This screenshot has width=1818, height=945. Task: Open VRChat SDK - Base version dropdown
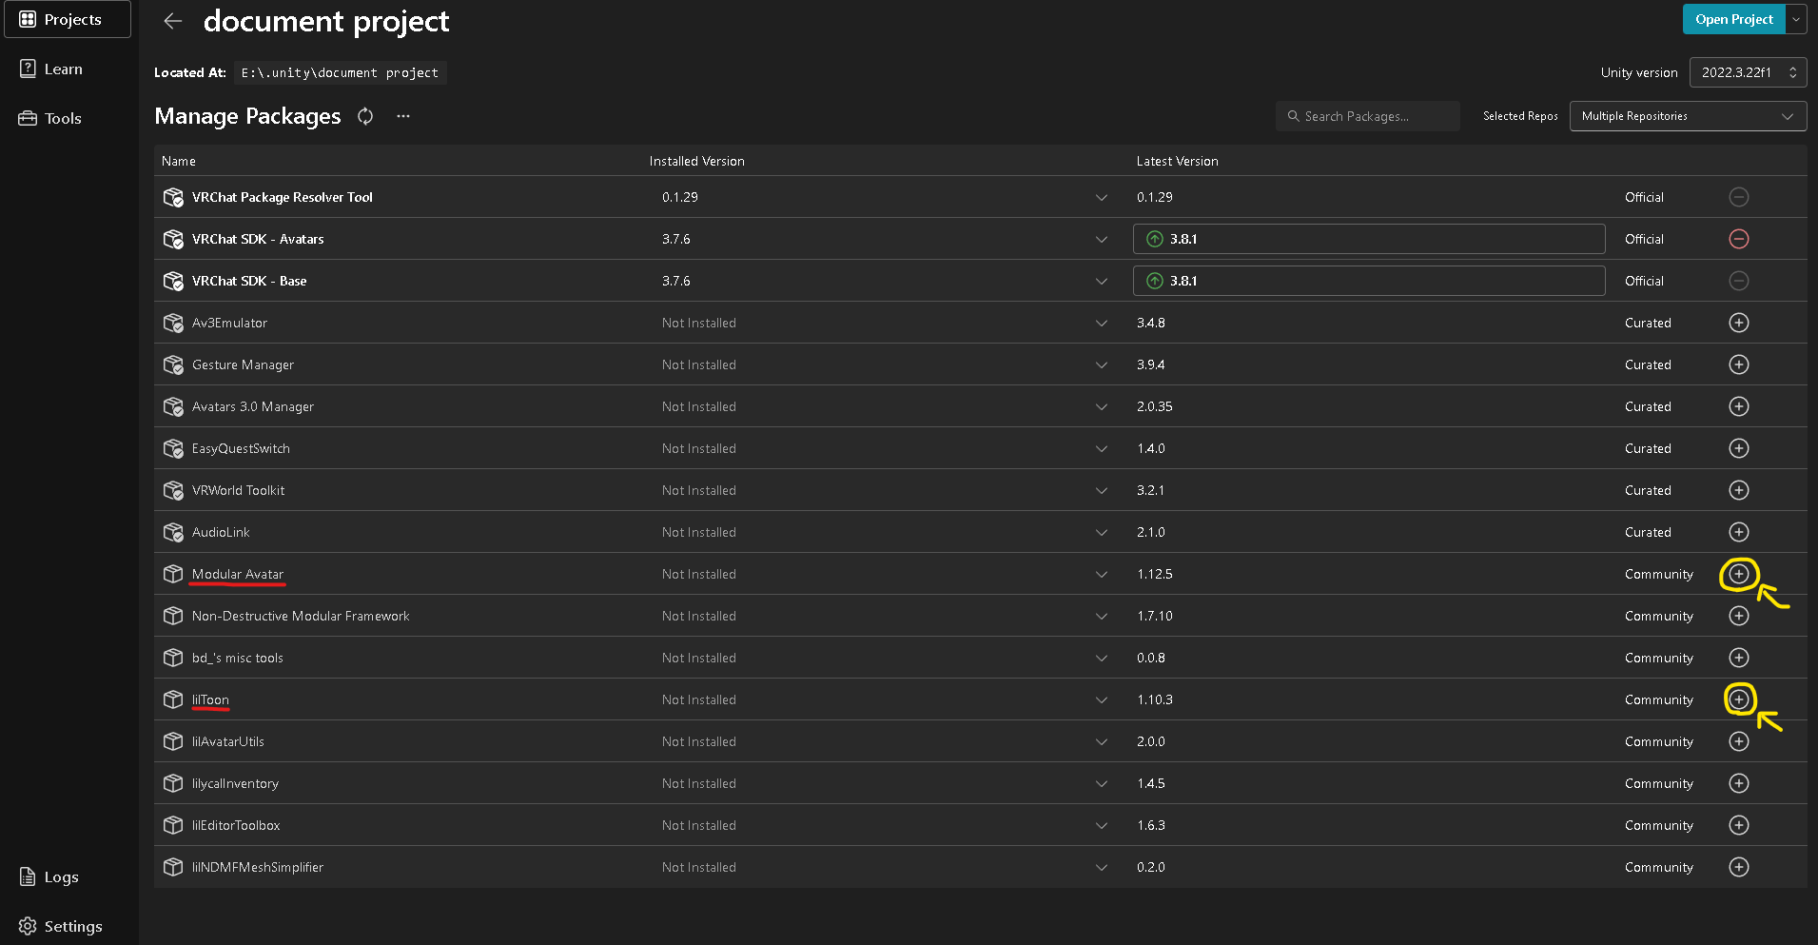click(1102, 281)
